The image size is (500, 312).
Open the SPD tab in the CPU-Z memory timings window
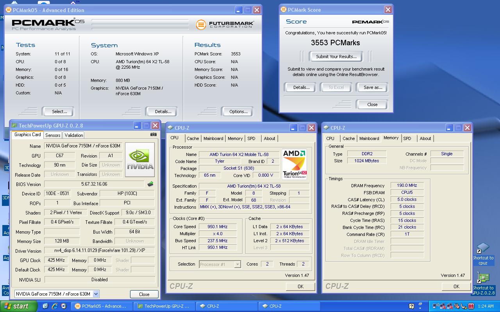pyautogui.click(x=407, y=138)
